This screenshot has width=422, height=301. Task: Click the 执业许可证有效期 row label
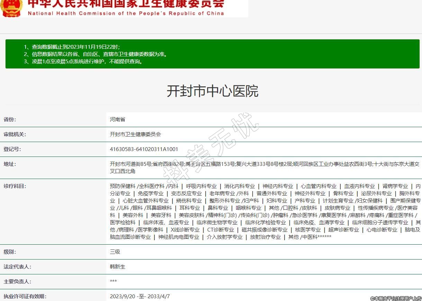(x=25, y=297)
